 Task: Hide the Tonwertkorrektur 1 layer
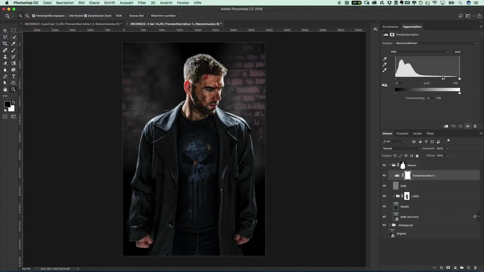[384, 176]
